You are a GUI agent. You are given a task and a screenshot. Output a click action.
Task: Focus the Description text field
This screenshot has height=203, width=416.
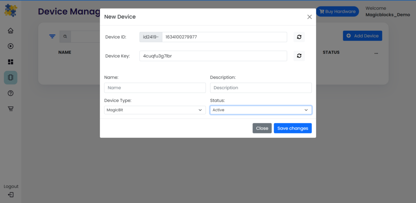[261, 88]
